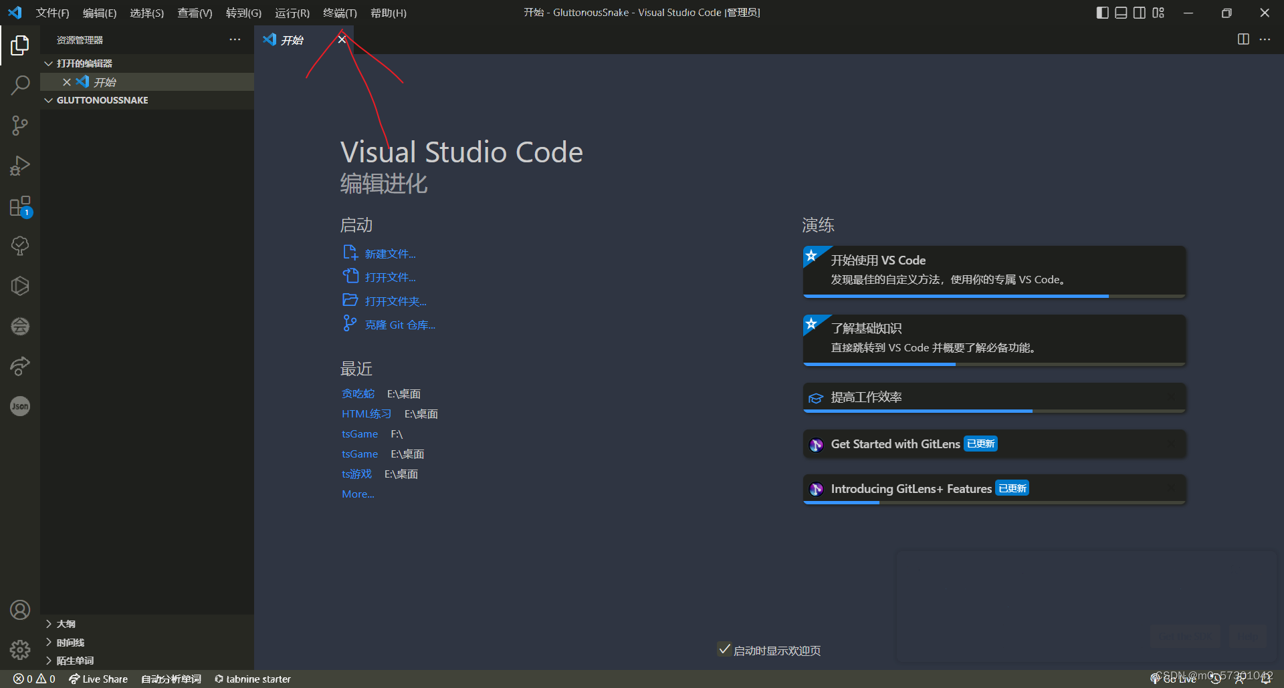
Task: Open the 查看(V) menu
Action: pyautogui.click(x=195, y=13)
